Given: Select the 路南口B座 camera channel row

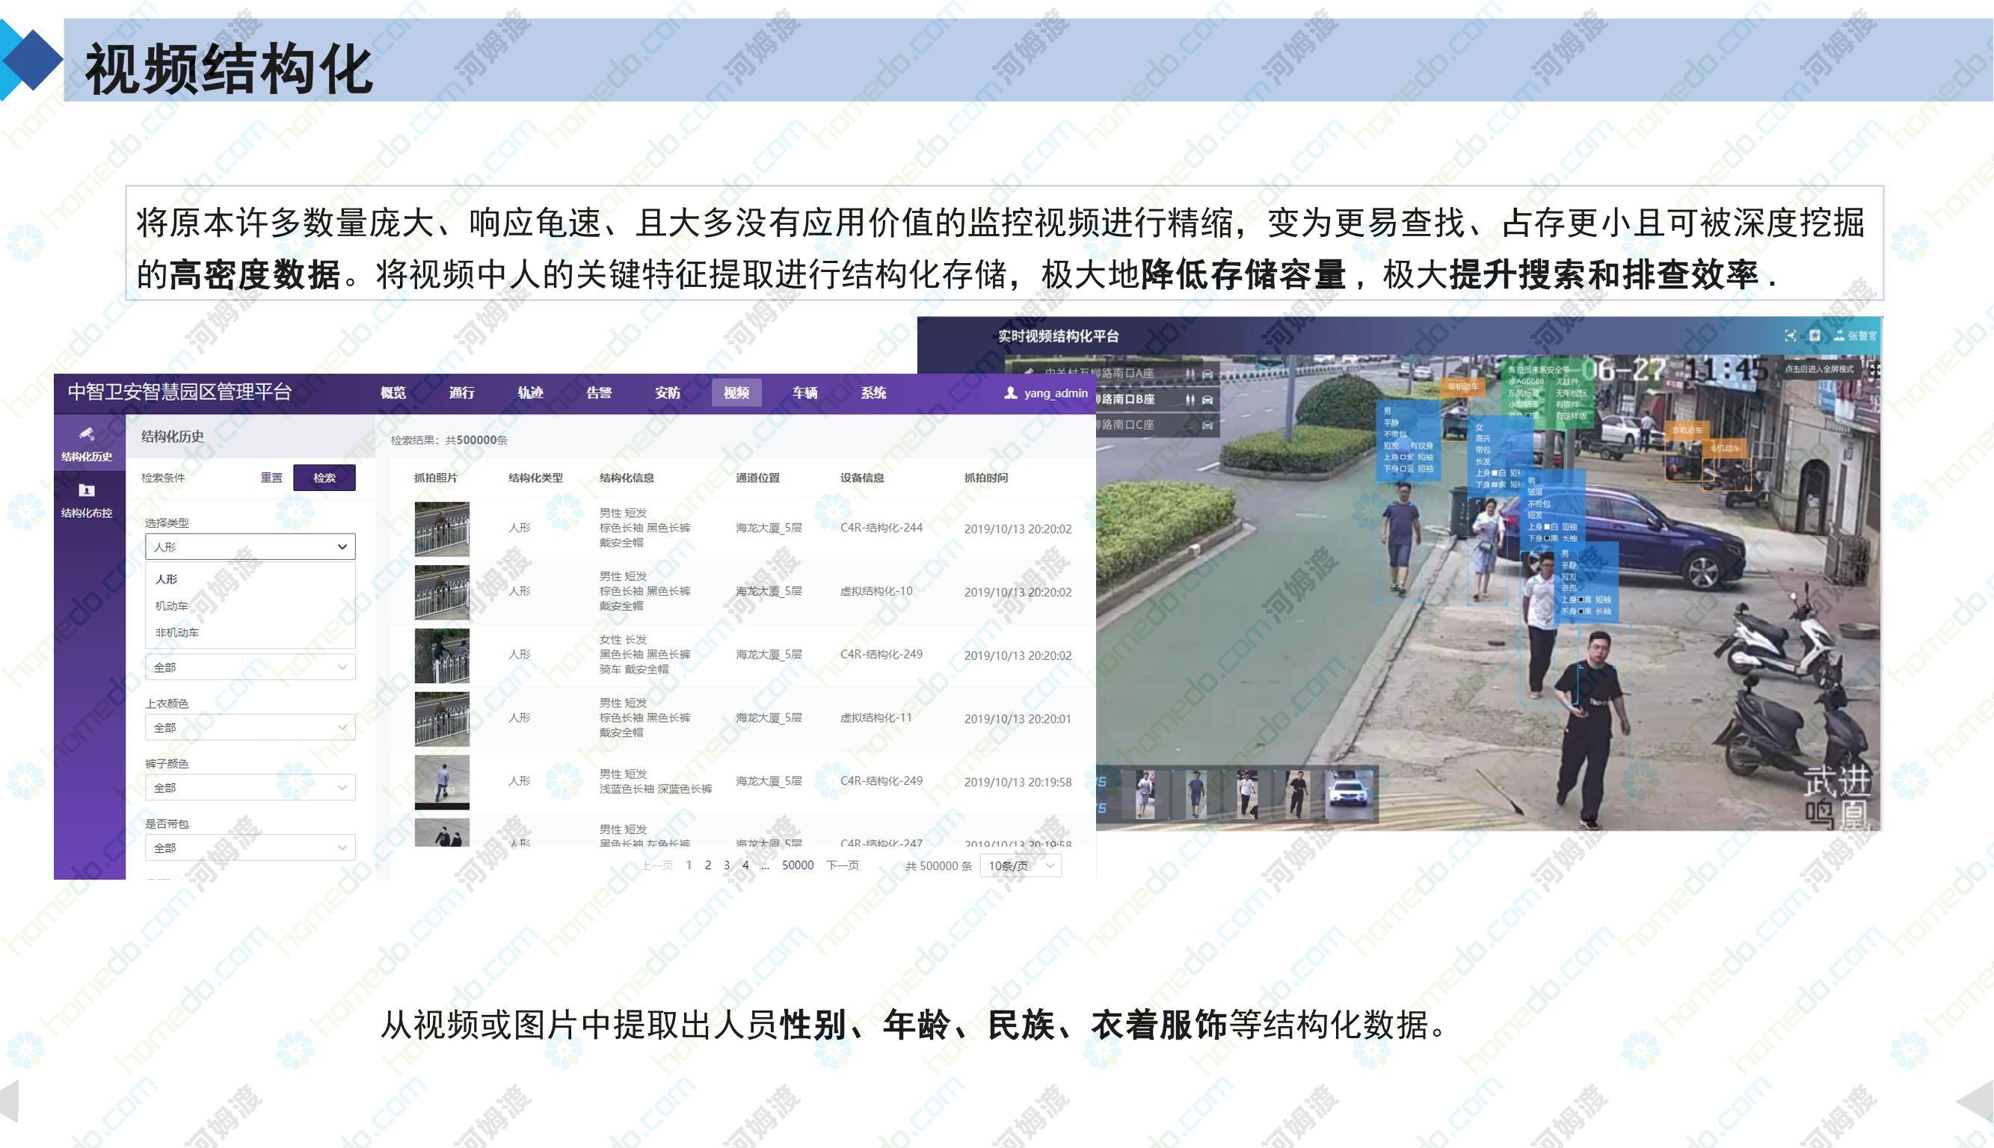Looking at the screenshot, I should (1158, 400).
